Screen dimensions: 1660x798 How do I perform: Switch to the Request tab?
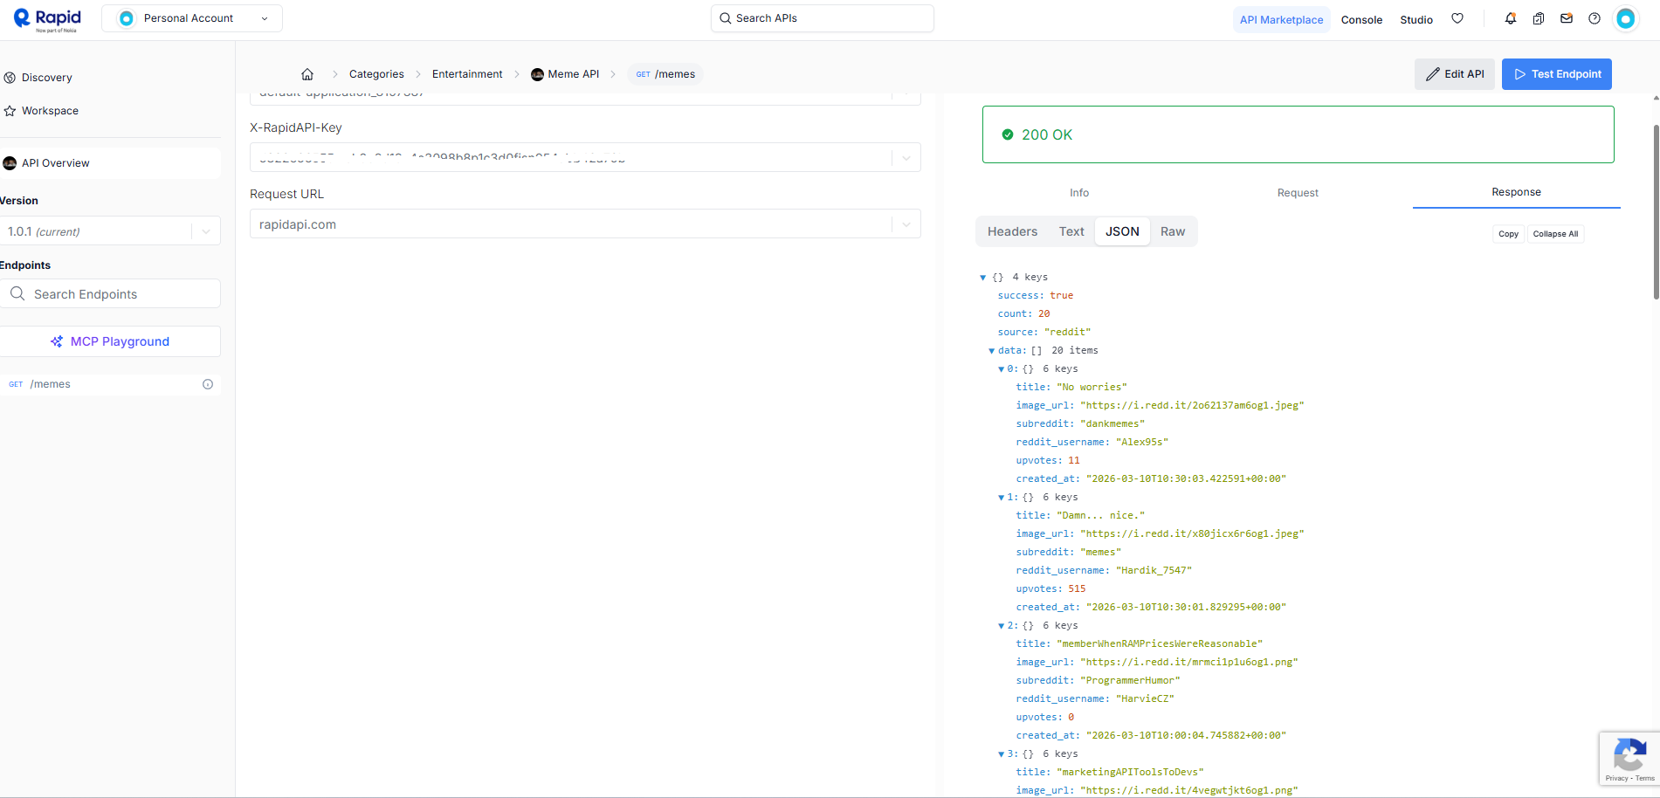[x=1298, y=193]
